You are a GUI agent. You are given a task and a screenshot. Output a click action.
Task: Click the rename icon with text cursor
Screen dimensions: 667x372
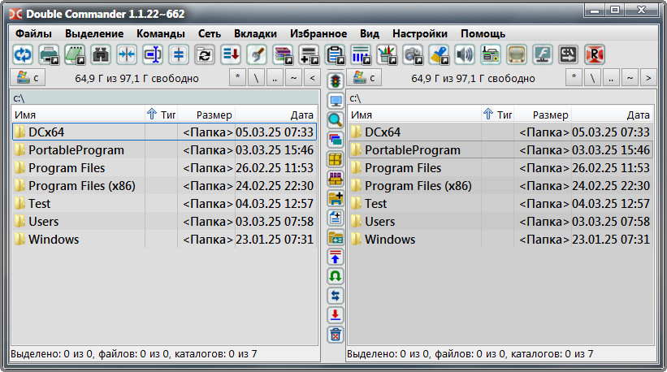click(153, 54)
